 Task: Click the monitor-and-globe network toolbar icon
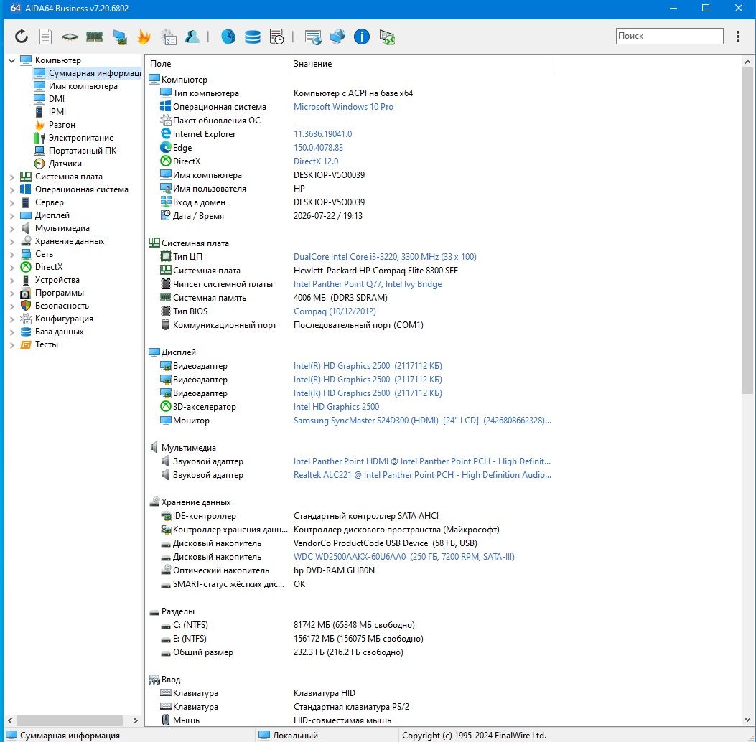tap(337, 37)
